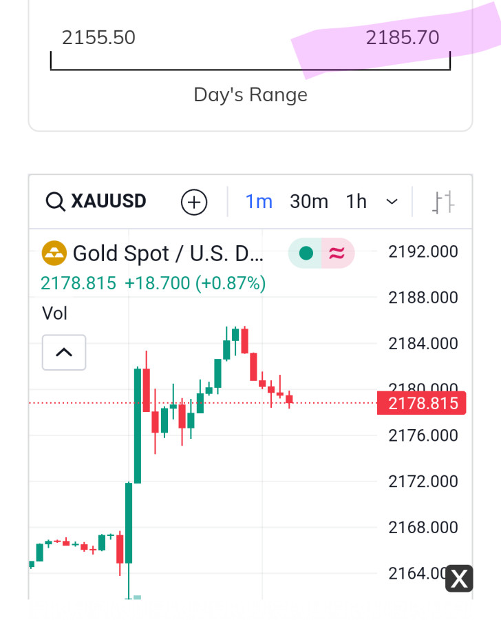Click the +18.700 (+0.87%) price change text
The width and height of the screenshot is (501, 620).
tap(195, 283)
